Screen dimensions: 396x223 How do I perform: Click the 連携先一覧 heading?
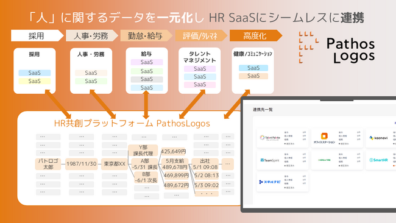click(263, 110)
